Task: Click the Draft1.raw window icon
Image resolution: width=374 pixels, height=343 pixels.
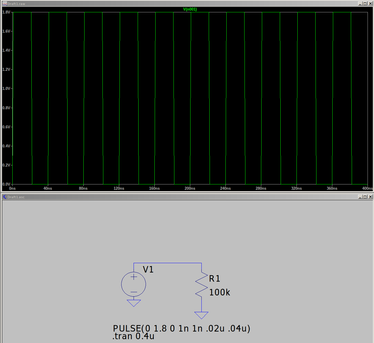Action: (x=4, y=4)
